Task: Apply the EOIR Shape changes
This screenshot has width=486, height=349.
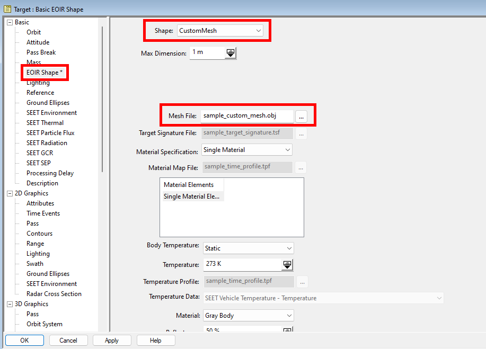Action: pyautogui.click(x=112, y=340)
